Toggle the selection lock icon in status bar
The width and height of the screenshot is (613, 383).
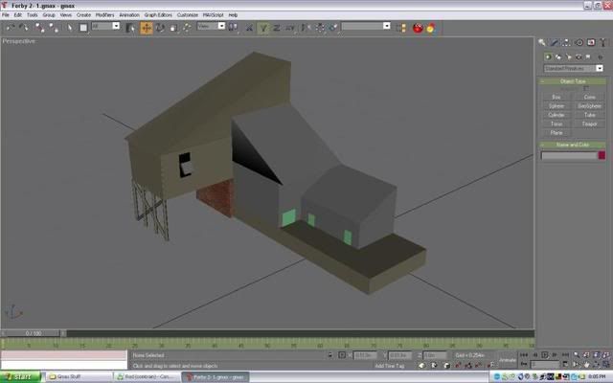tap(330, 355)
